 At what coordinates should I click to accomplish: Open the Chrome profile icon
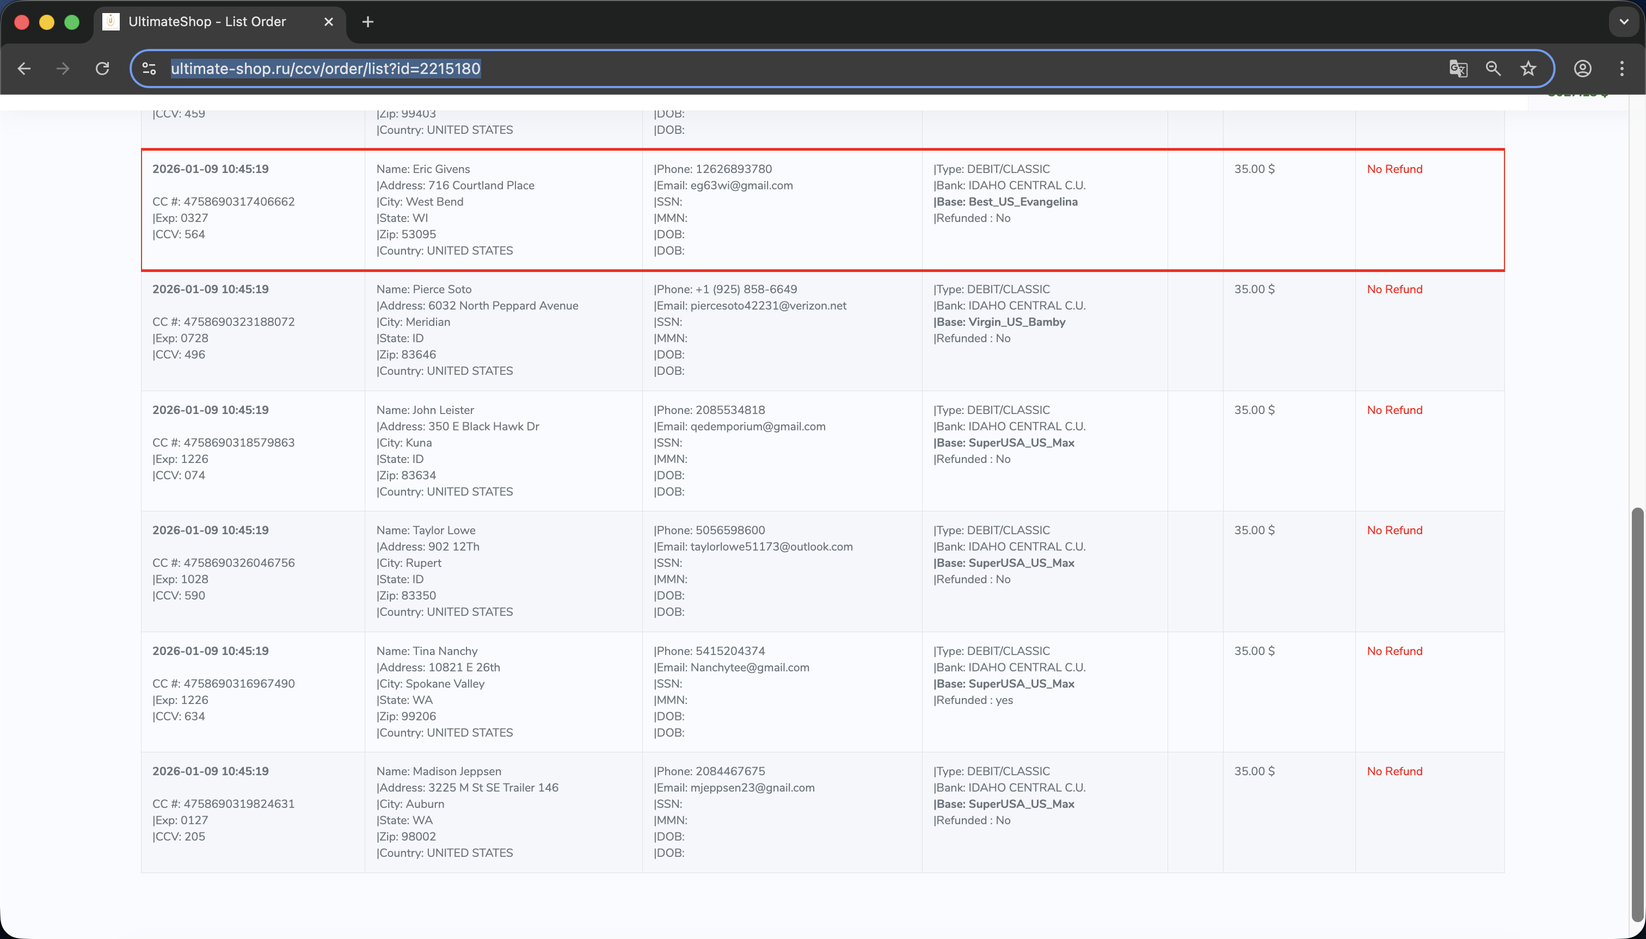[1582, 69]
